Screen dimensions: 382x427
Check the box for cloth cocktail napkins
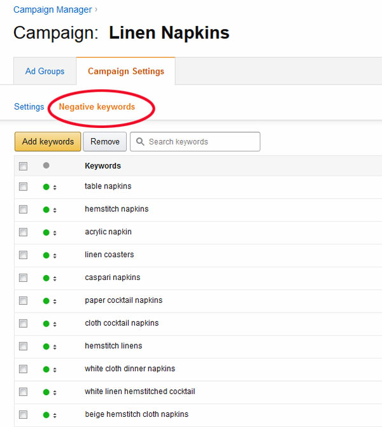point(23,323)
